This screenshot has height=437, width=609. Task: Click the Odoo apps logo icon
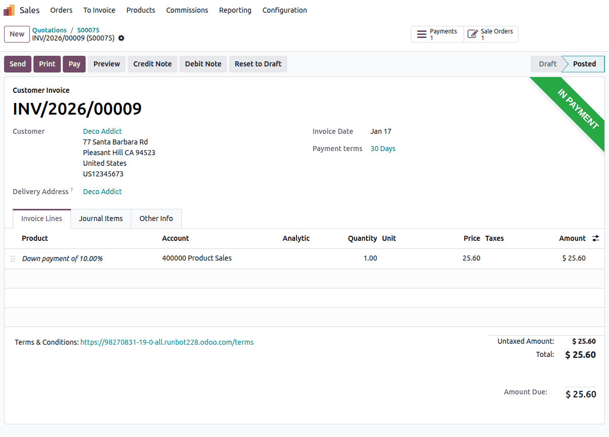(x=9, y=10)
